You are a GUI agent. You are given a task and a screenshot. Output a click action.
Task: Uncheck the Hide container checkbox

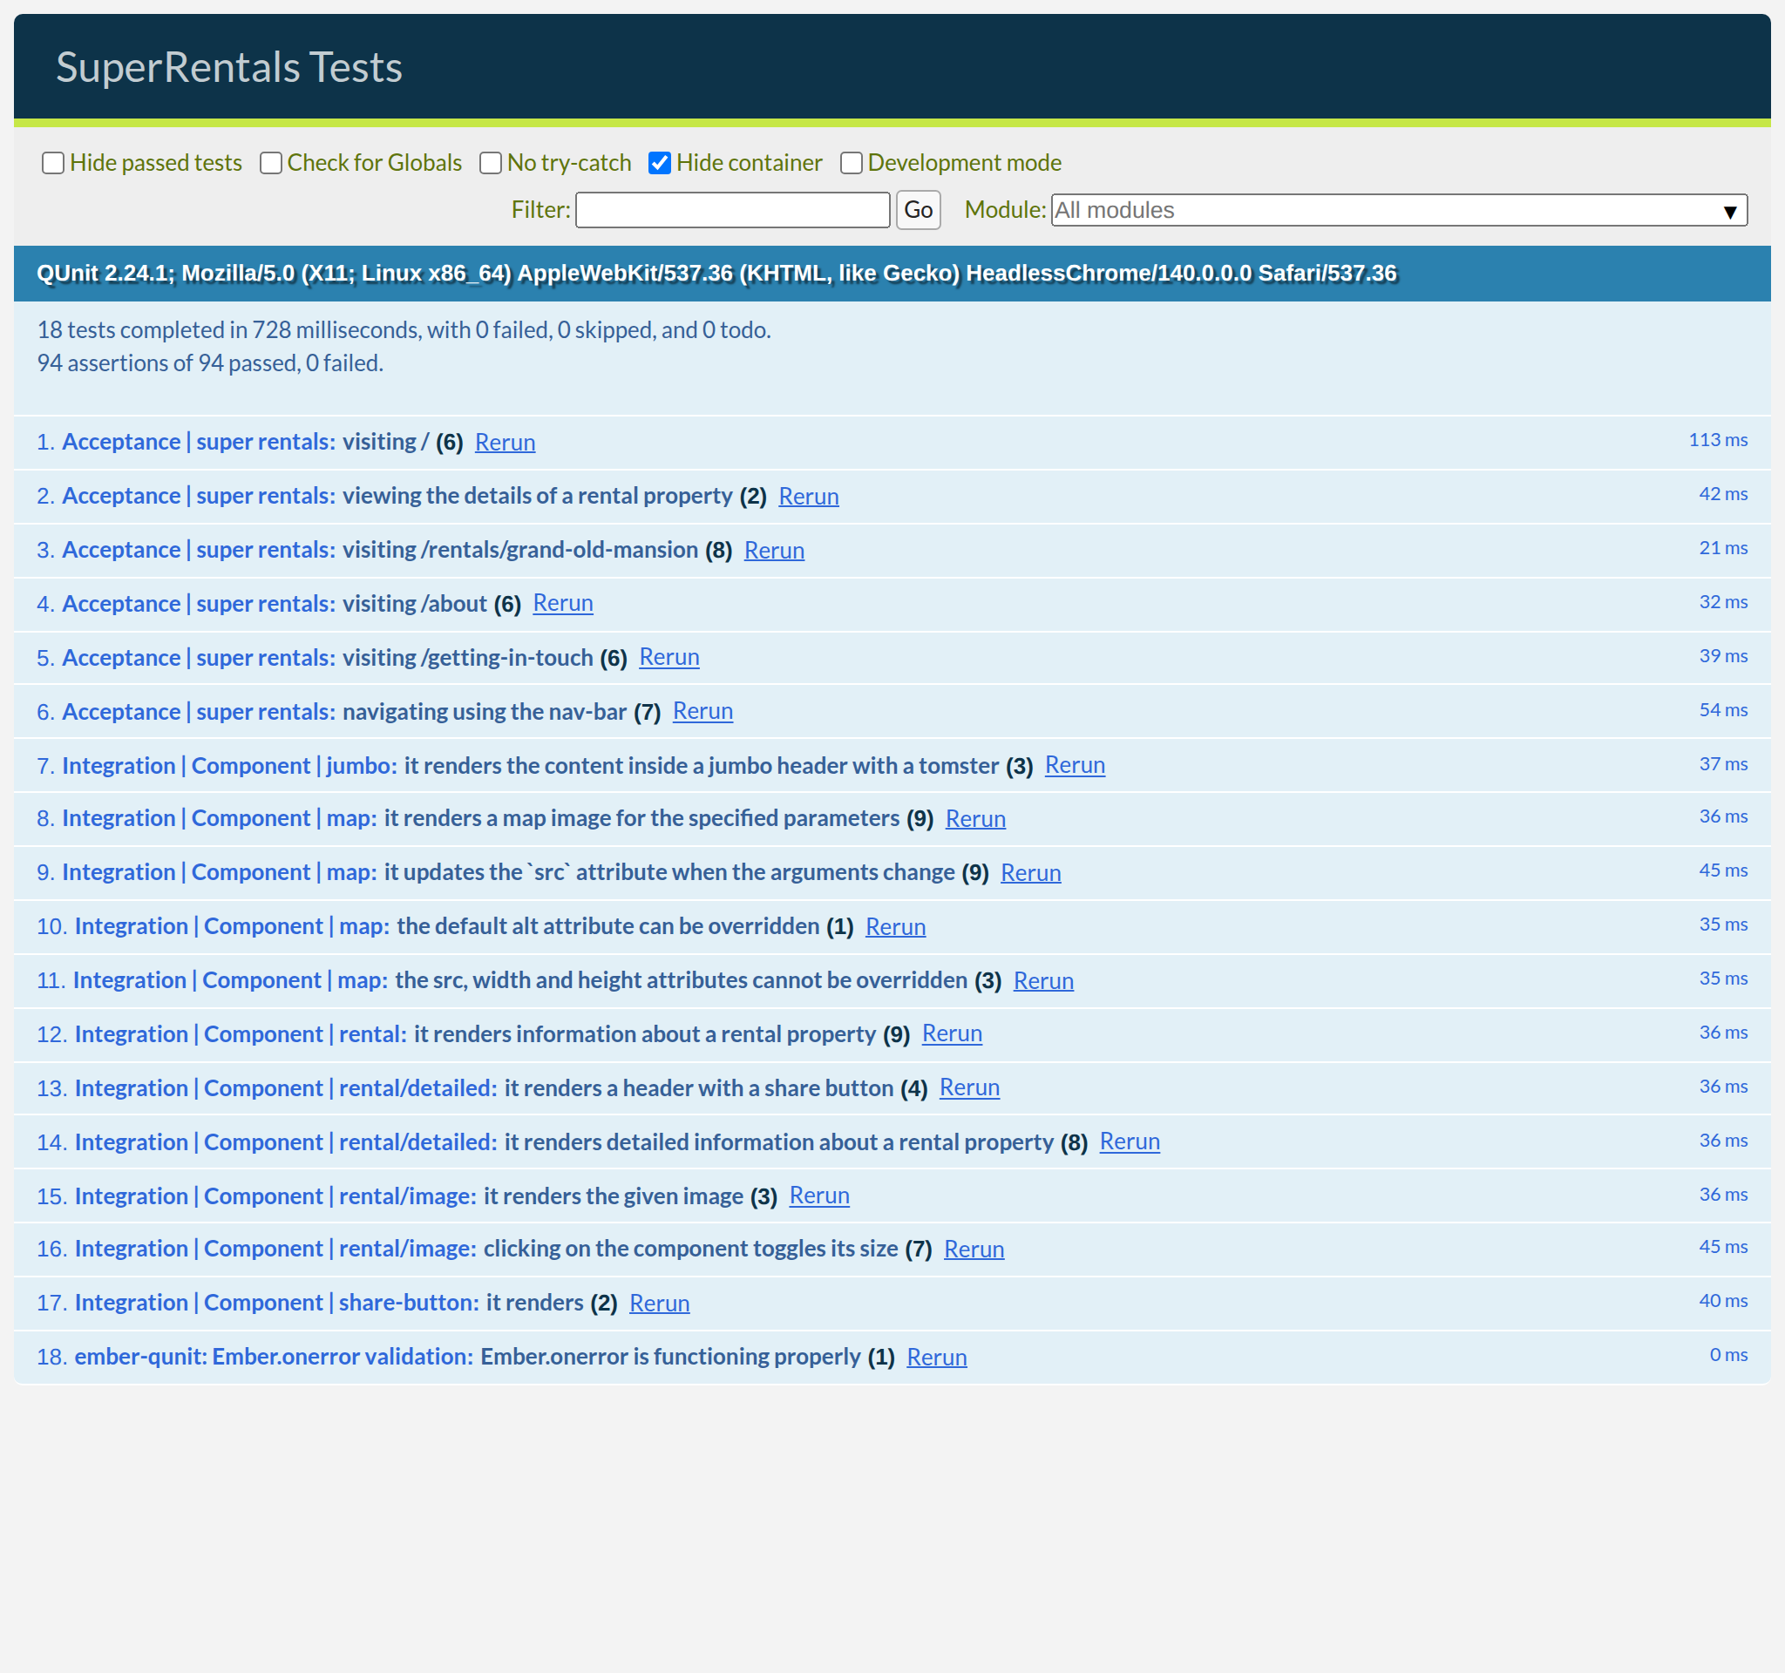(x=659, y=162)
